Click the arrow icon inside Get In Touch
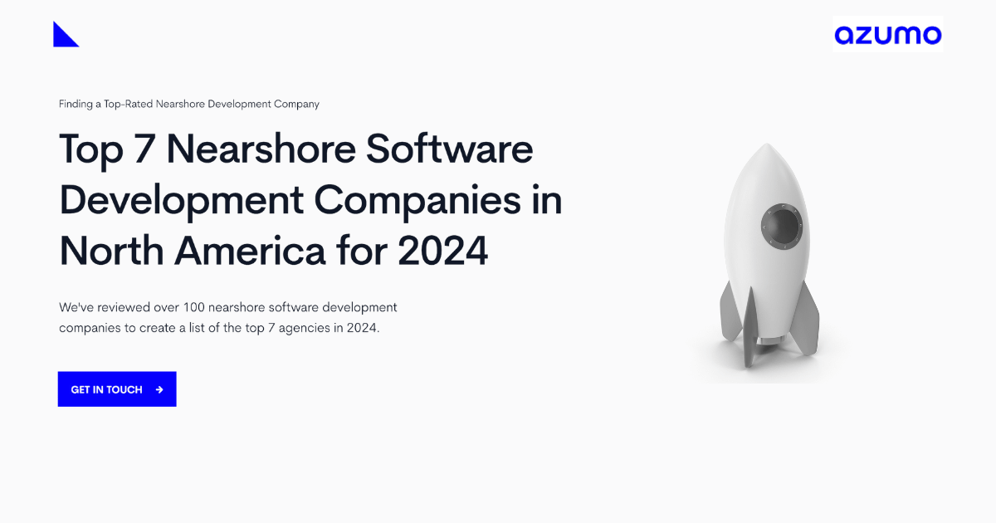Screen dimensions: 996x523 [158, 389]
